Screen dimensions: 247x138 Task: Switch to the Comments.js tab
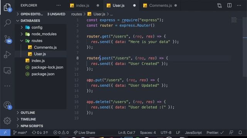(161, 5)
